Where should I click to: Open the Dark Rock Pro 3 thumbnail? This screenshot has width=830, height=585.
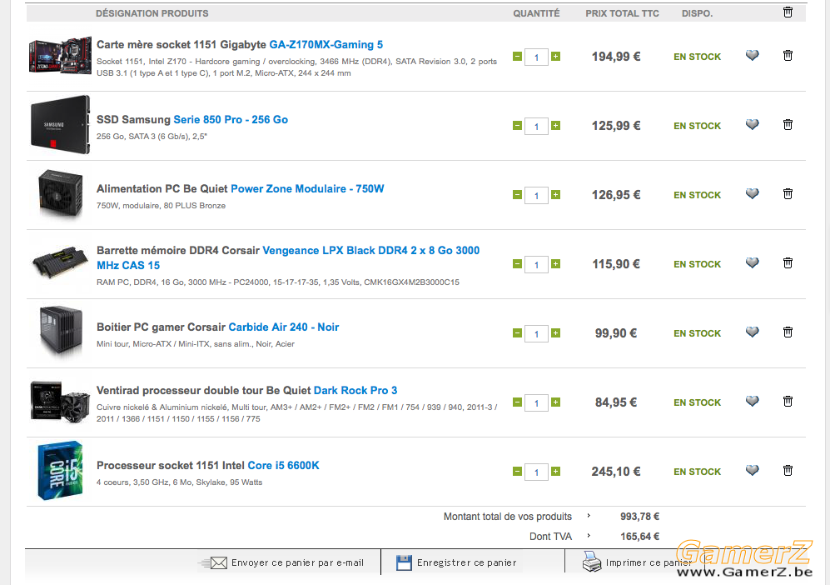(x=60, y=402)
